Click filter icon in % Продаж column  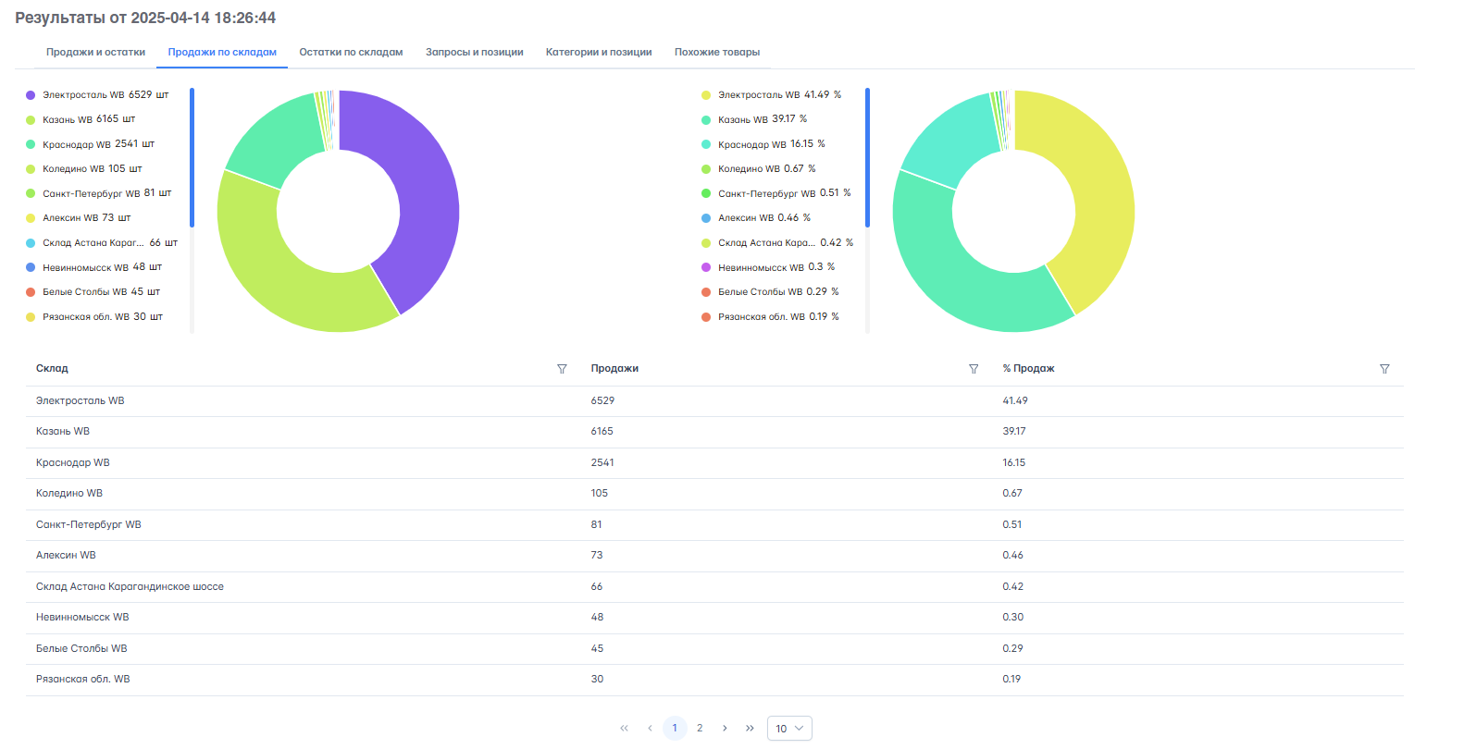tap(1384, 369)
